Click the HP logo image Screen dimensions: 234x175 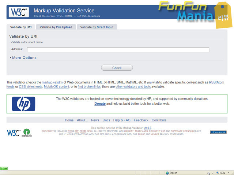coord(23,104)
